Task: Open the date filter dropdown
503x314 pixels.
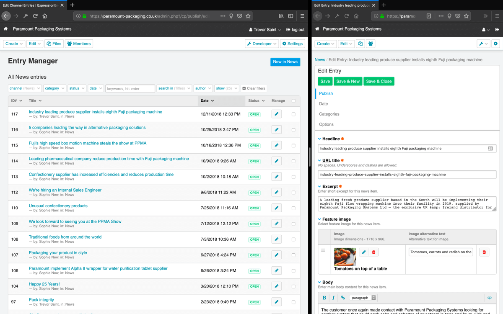Action: tap(96, 88)
